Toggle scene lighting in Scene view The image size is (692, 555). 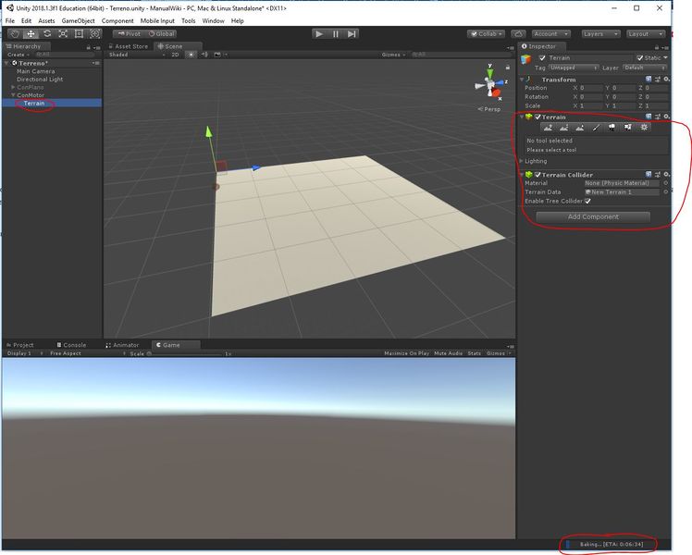click(191, 55)
